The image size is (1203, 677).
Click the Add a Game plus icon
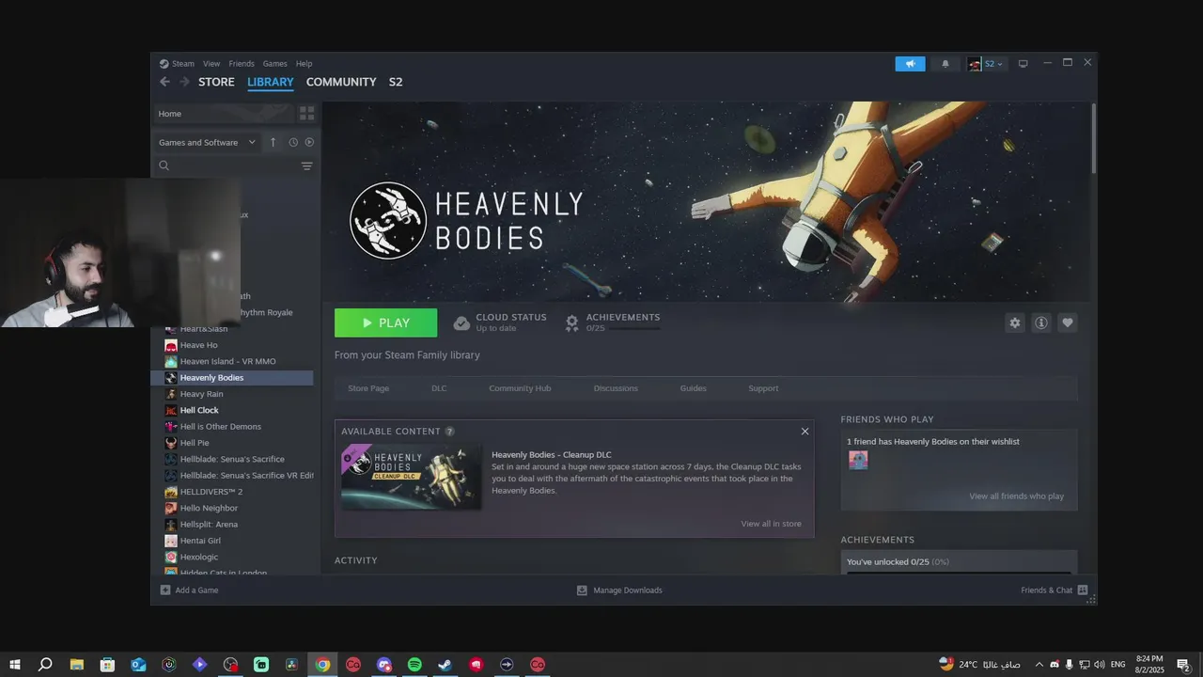[165, 590]
